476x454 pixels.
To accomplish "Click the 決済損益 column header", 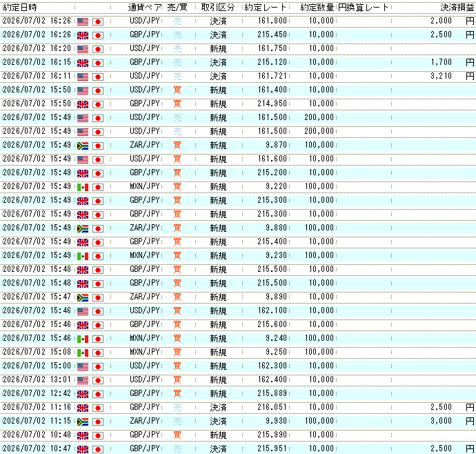I will [457, 8].
